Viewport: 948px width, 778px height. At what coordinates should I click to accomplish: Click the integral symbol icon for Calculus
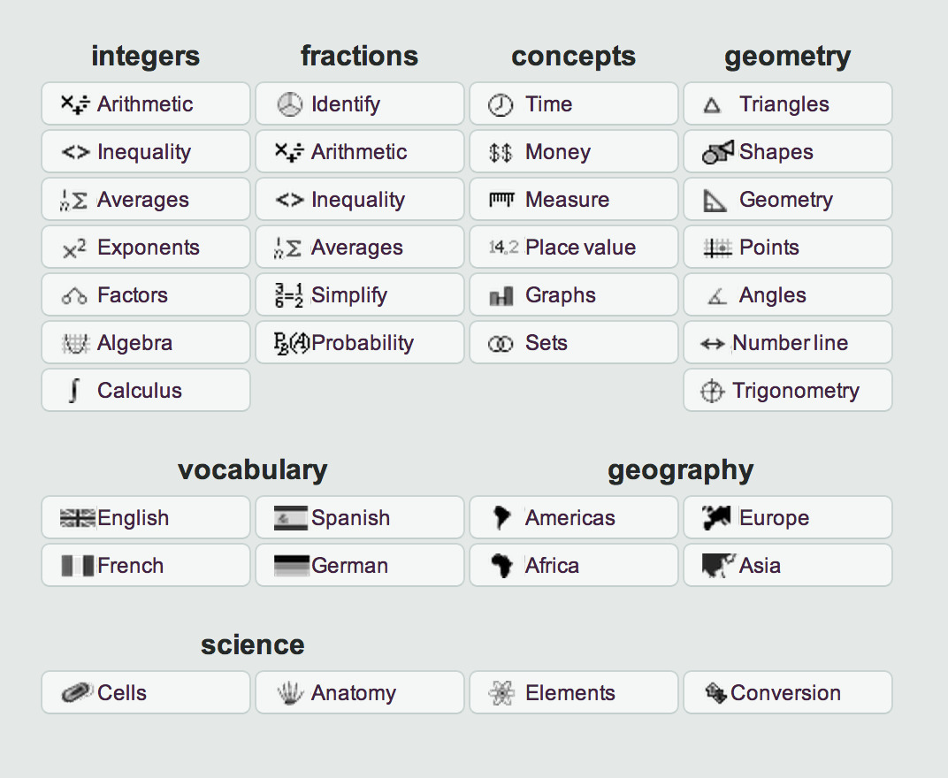coord(74,391)
